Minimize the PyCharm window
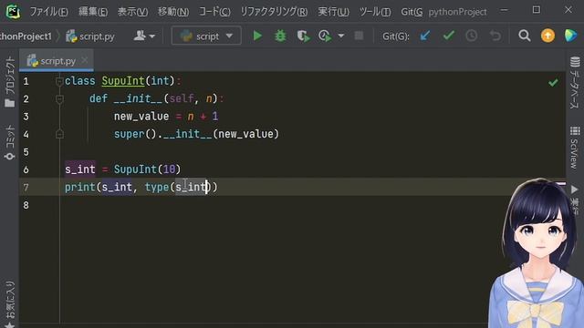584x328 pixels. (x=504, y=10)
